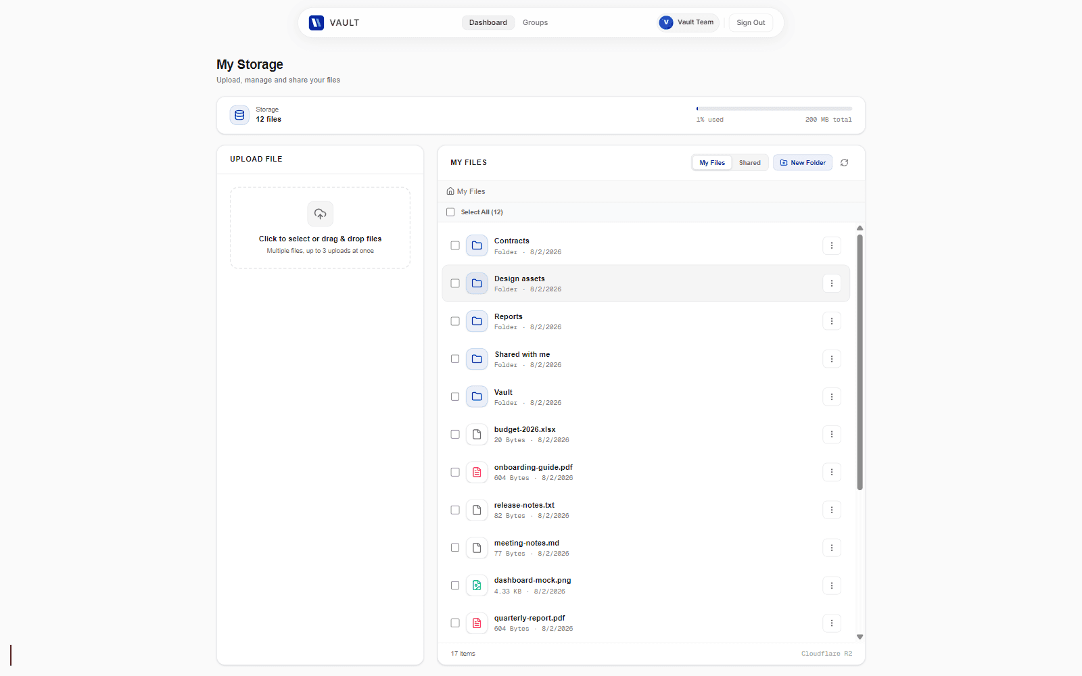Open the Reports row options menu

click(832, 321)
